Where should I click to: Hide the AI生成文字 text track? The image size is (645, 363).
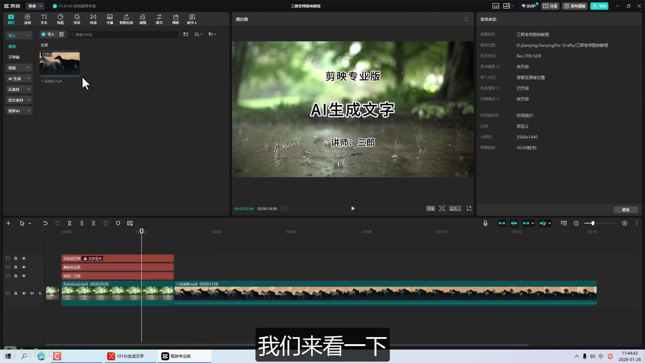(24, 258)
